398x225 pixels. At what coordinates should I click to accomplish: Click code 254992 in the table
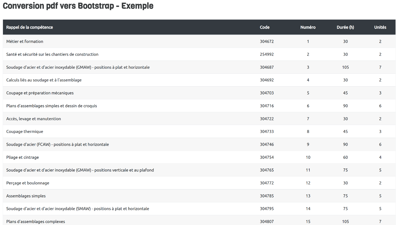click(267, 54)
